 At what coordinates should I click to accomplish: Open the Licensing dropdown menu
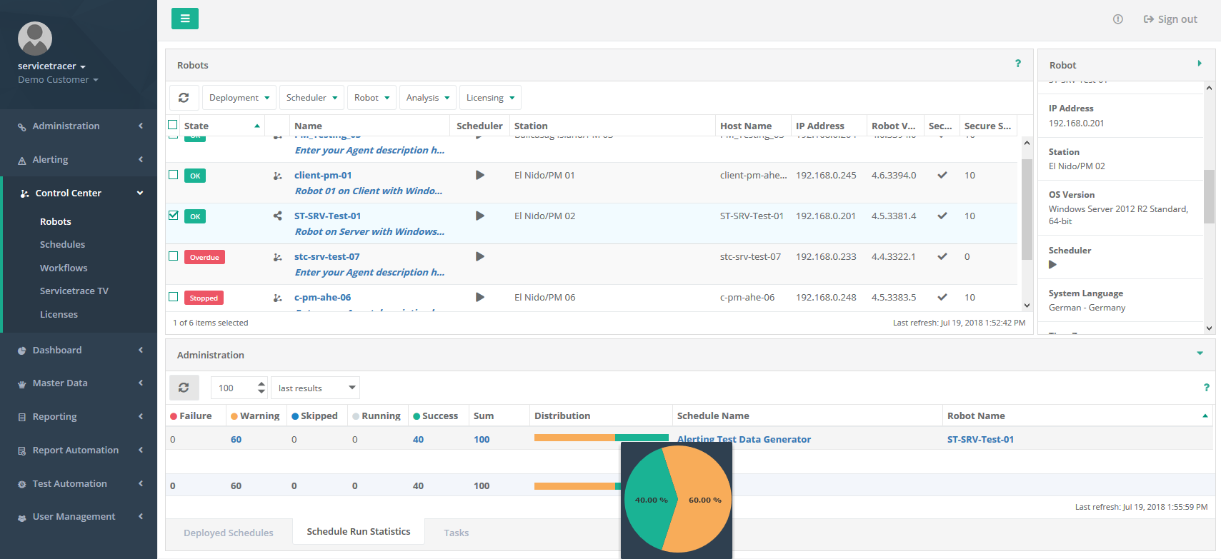coord(490,98)
